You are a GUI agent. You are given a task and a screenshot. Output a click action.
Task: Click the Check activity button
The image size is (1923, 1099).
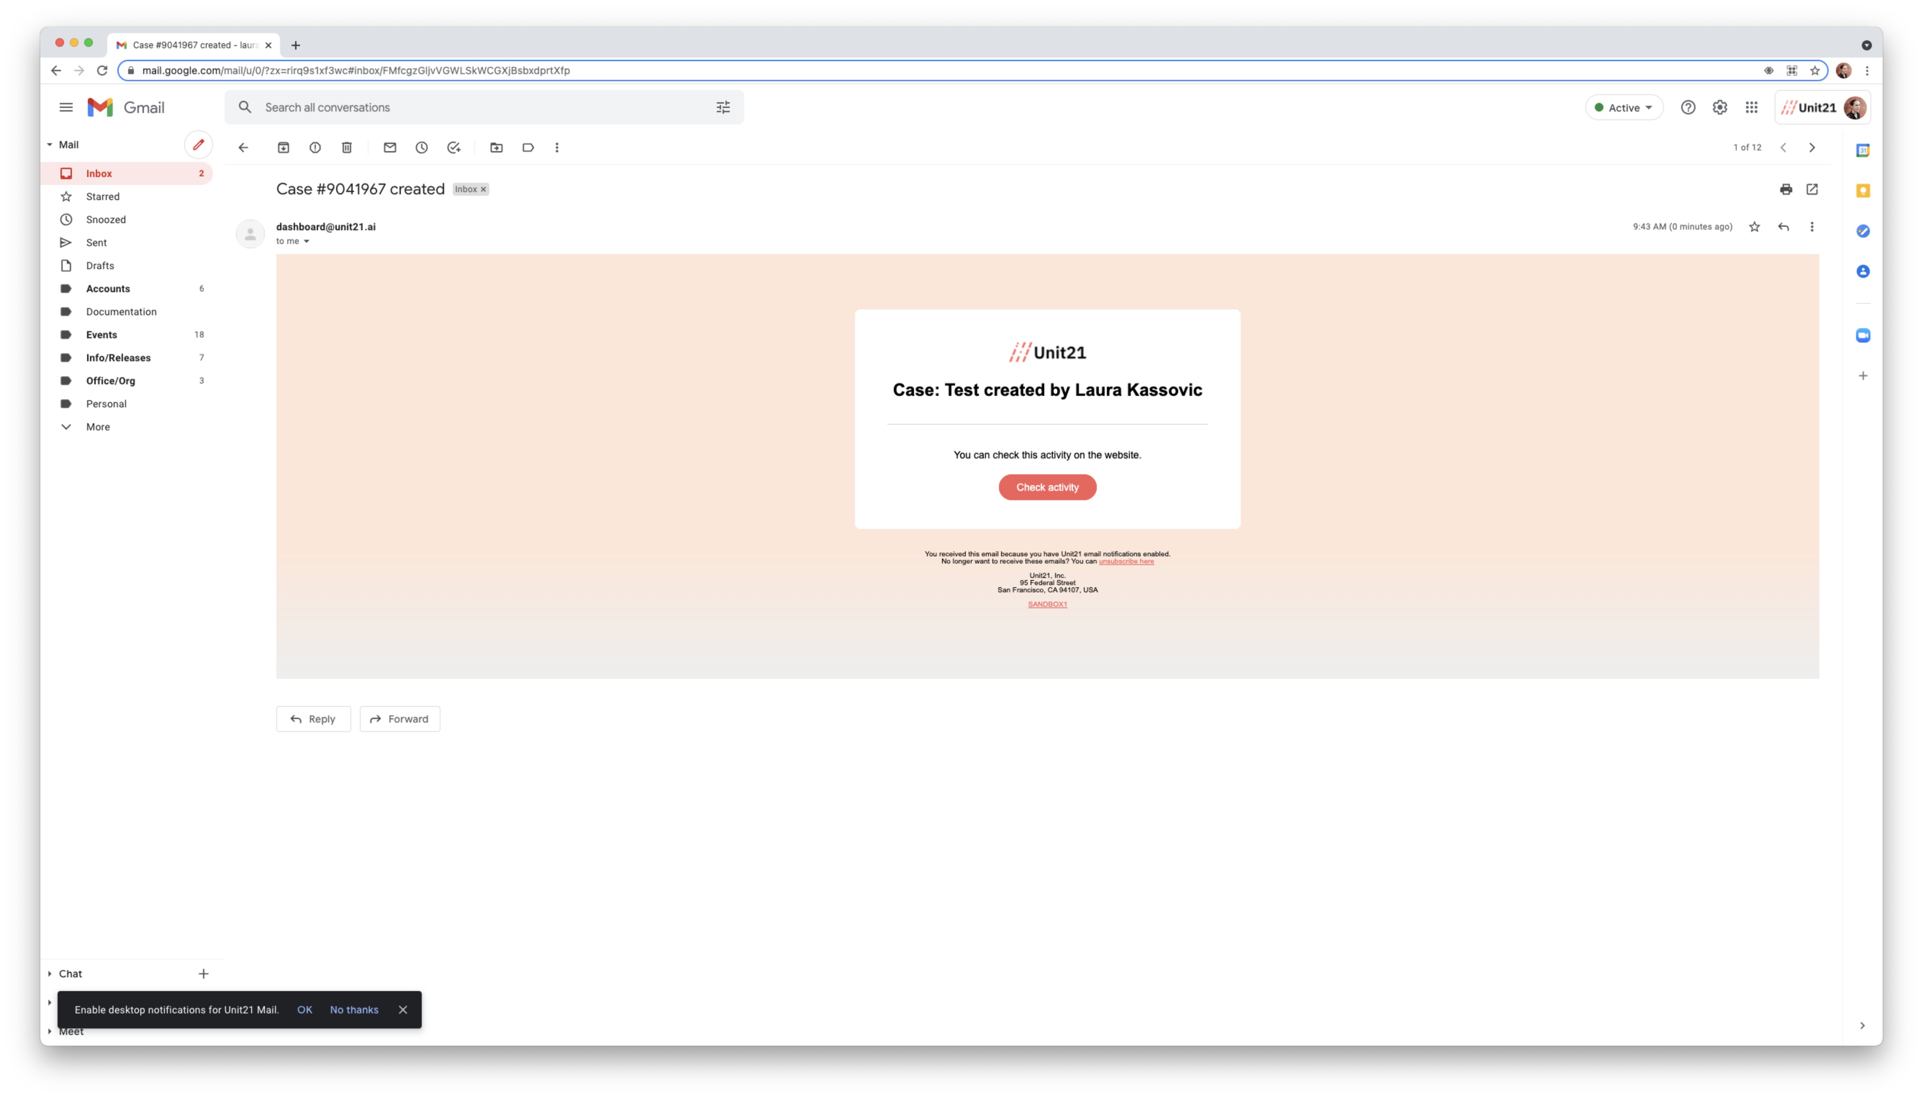[x=1047, y=487]
